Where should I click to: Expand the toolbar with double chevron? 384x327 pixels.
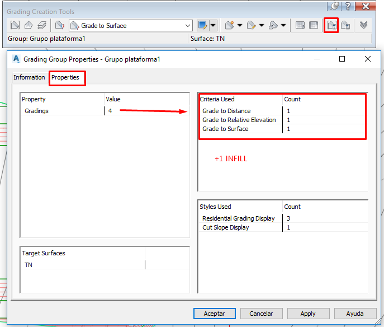click(364, 25)
